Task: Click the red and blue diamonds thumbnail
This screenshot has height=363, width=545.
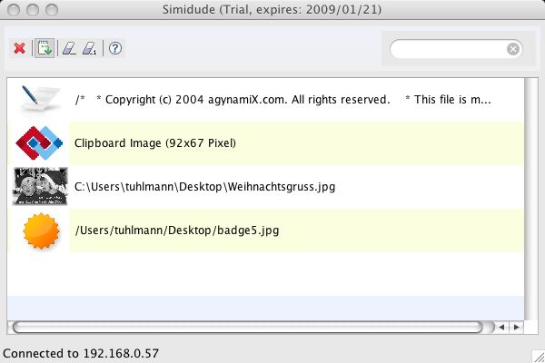Action: coord(38,142)
